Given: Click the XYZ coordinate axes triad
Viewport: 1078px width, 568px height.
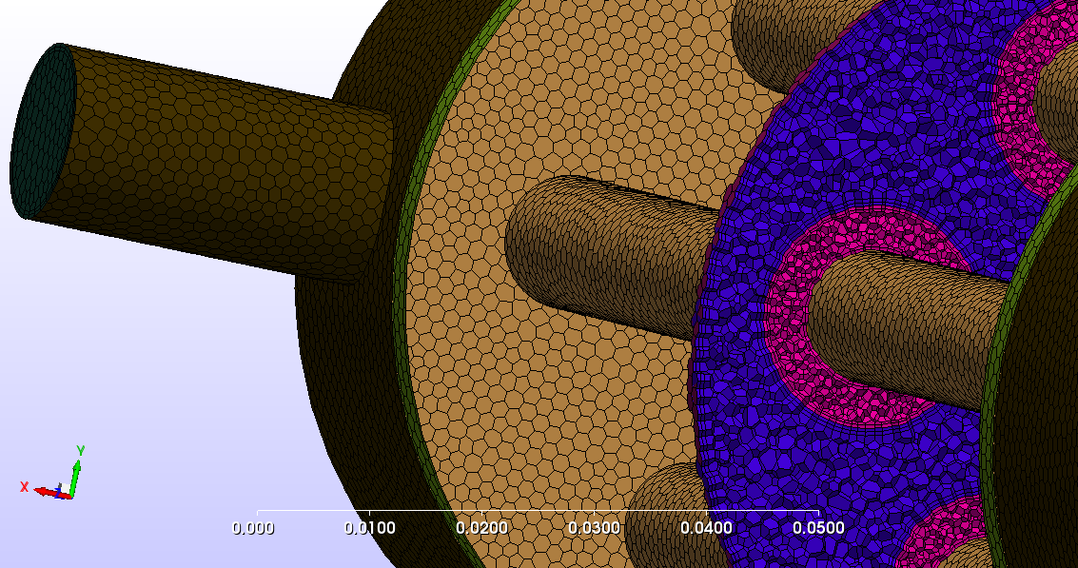Looking at the screenshot, I should 53,473.
